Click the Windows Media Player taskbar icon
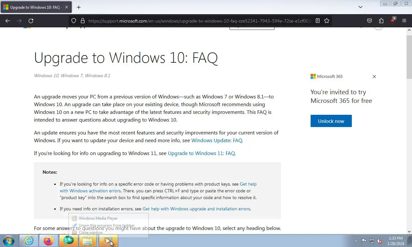The width and height of the screenshot is (412, 247). click(x=108, y=241)
